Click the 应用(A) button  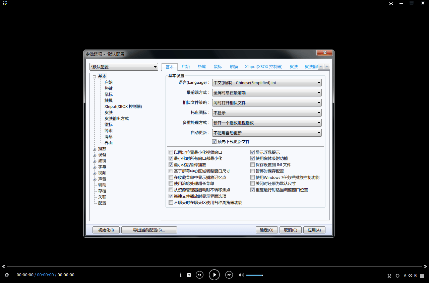click(314, 230)
